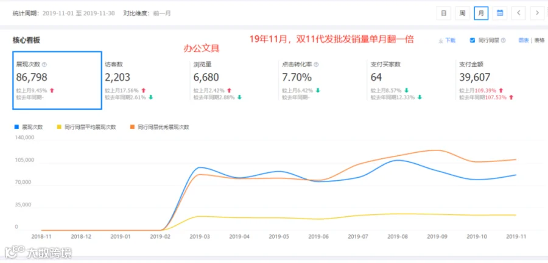Toggle yellow 同行同层平均展现次数 legend series
This screenshot has width=548, height=263.
[86, 127]
